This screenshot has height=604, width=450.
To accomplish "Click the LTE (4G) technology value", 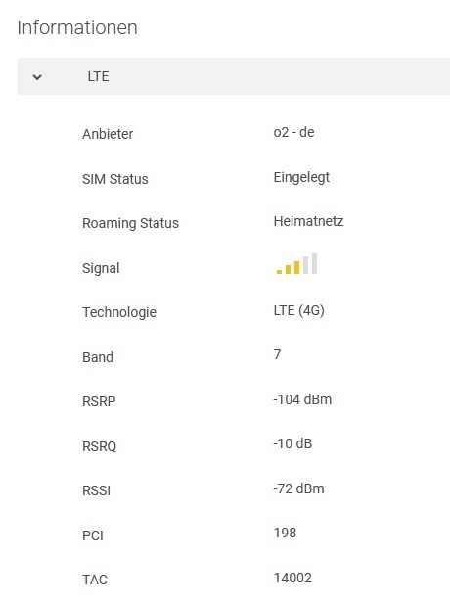I will [x=298, y=310].
